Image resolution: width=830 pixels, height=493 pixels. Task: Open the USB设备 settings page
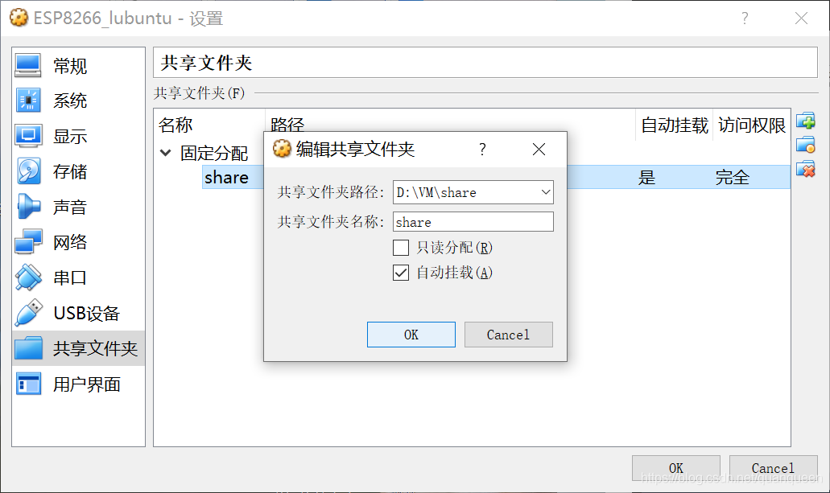coord(78,313)
